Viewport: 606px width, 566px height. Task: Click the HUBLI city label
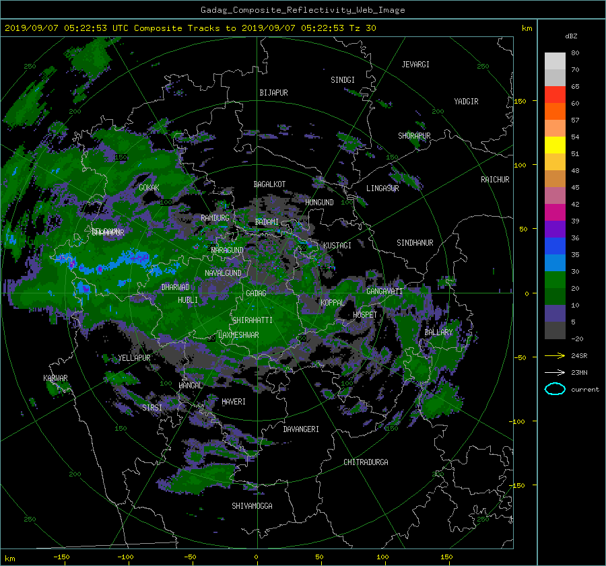coord(188,300)
